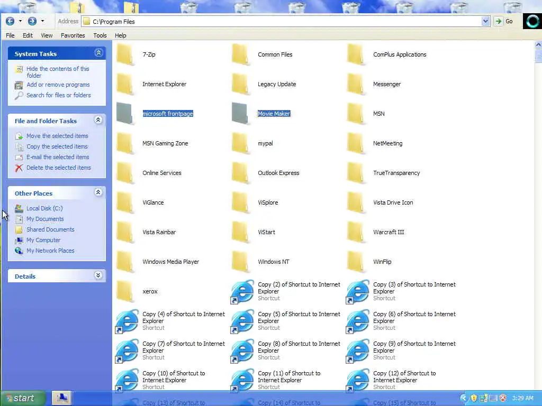Select the MSN Gaming Zone folder icon

[125, 143]
